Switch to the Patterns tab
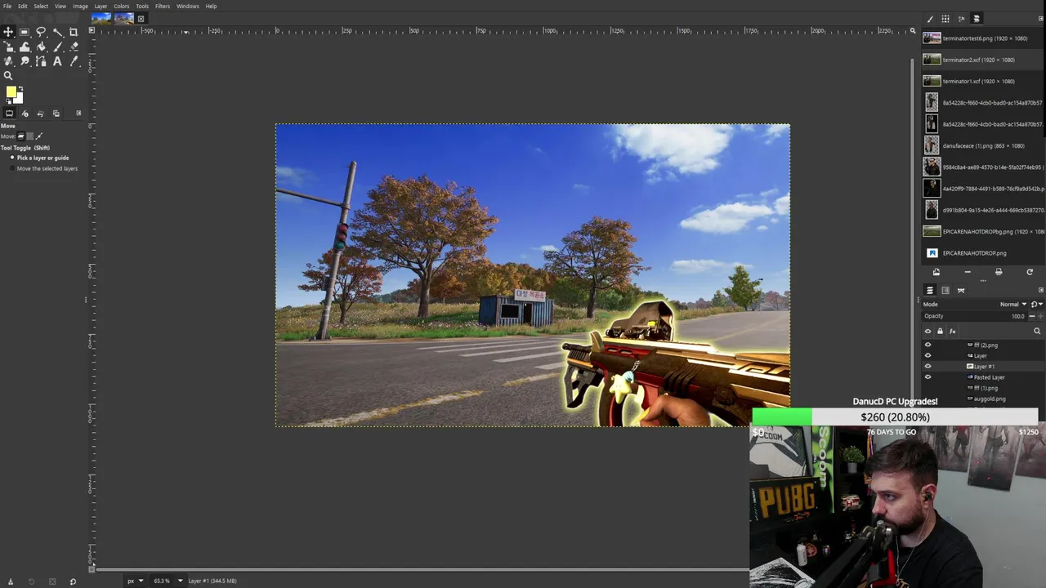The height and width of the screenshot is (588, 1046). [945, 18]
